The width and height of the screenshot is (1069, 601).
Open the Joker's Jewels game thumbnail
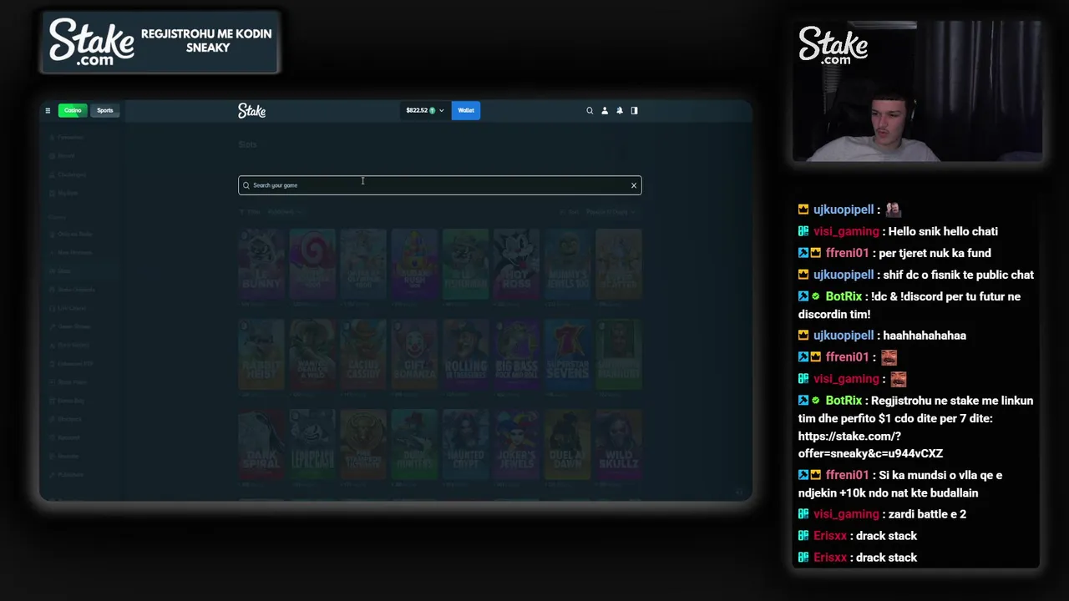coord(516,443)
